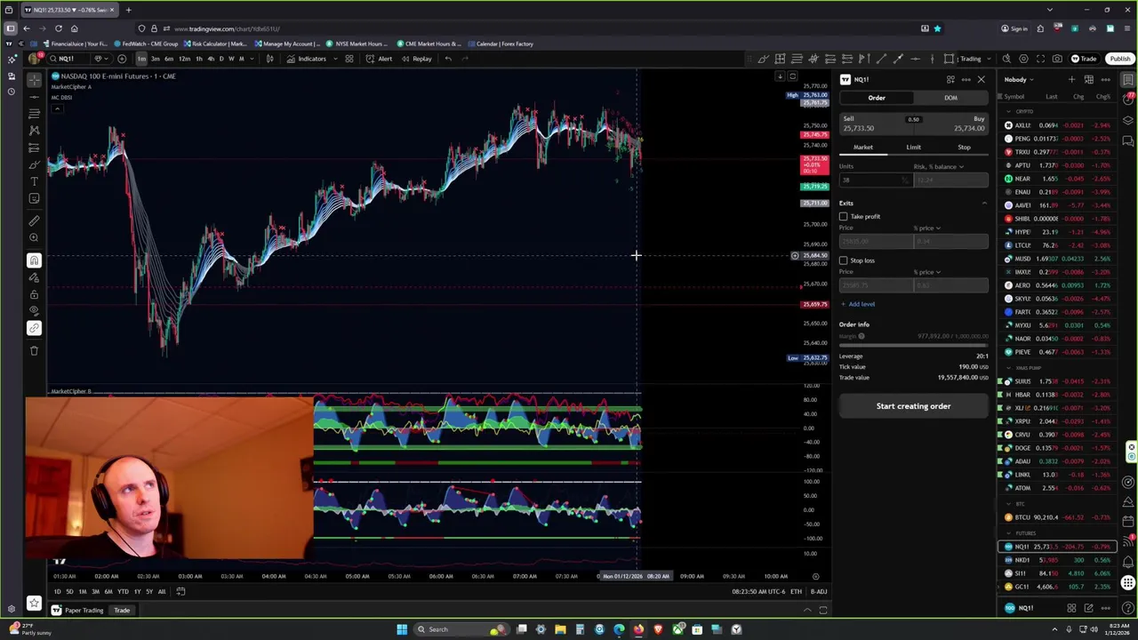Toggle lock all drawing tools
This screenshot has width=1138, height=640.
pyautogui.click(x=34, y=294)
